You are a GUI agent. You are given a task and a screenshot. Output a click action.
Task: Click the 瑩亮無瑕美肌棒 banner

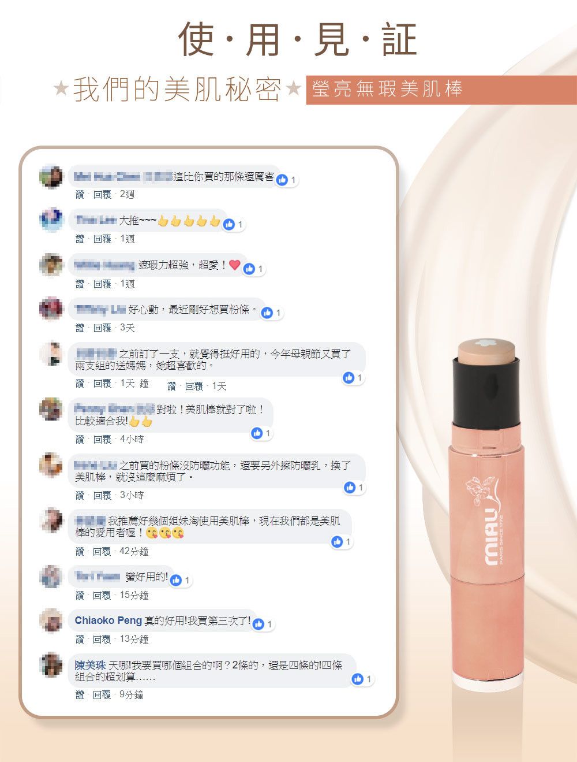(x=441, y=90)
